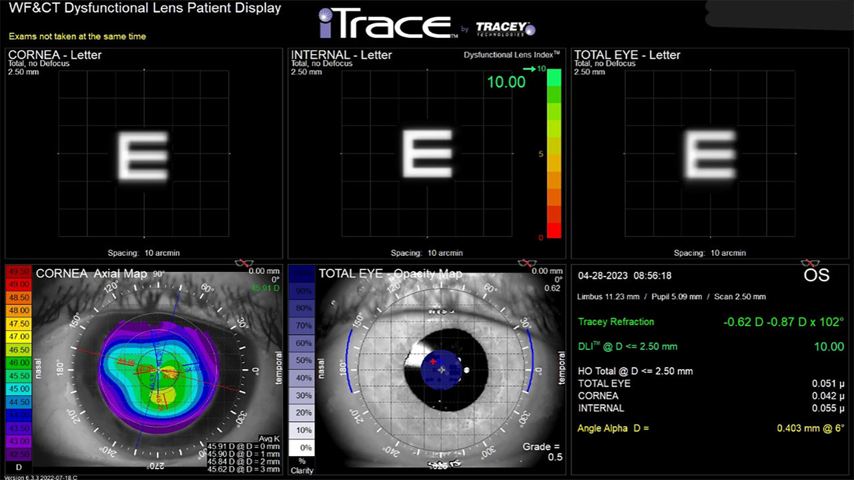Viewport: 854px width, 480px height.
Task: Select the 0% clarity swatch
Action: 302,447
